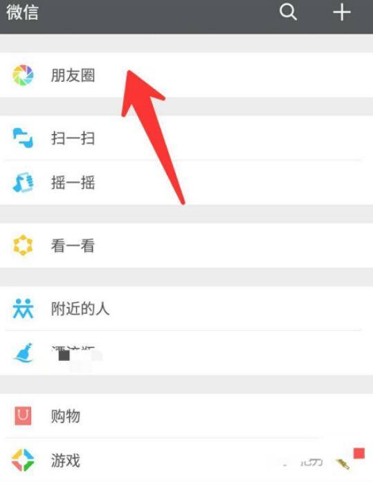Open 扫一扫 Scan entry
This screenshot has width=373, height=482.
point(186,138)
